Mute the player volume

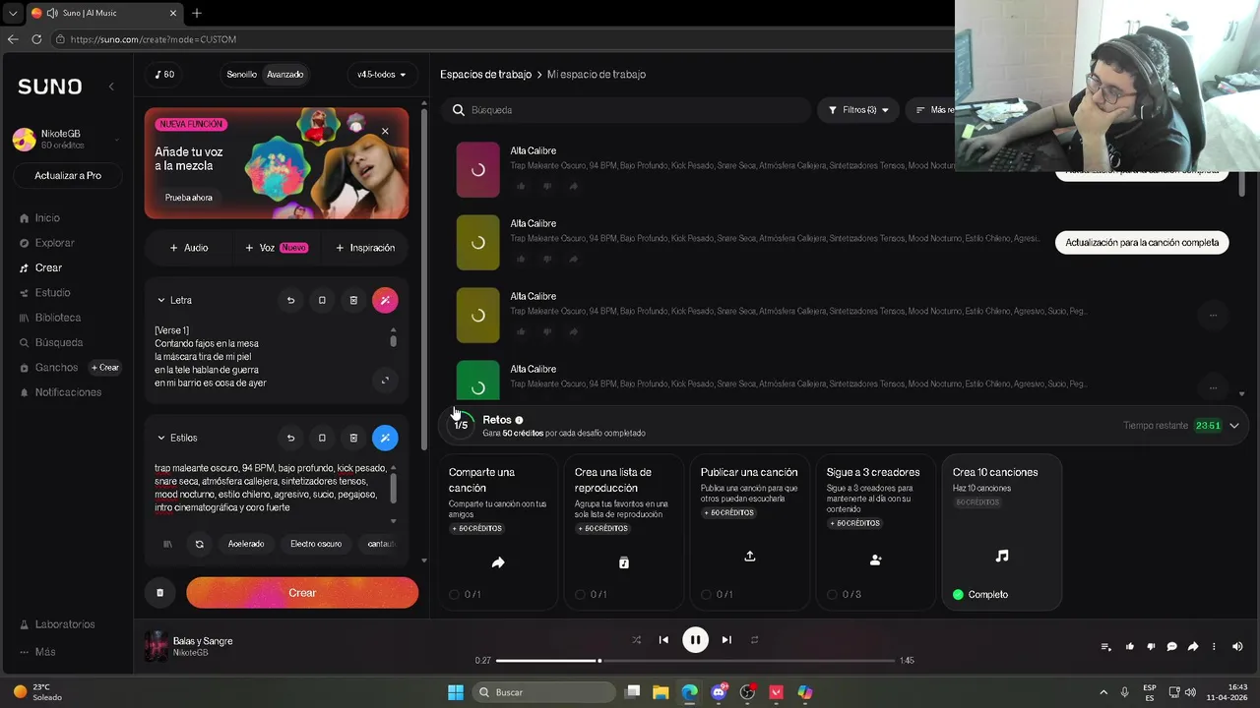(x=1237, y=647)
